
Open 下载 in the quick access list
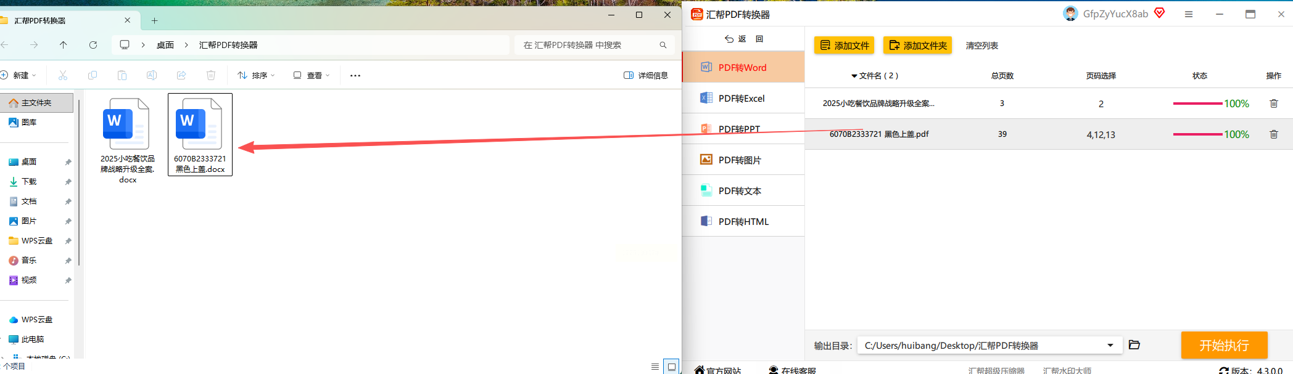pyautogui.click(x=29, y=182)
